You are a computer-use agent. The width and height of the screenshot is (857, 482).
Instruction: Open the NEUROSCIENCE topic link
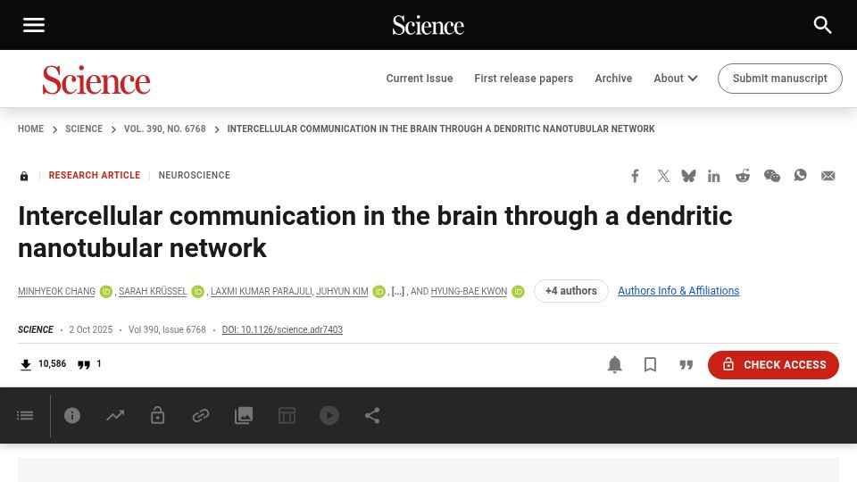click(194, 175)
